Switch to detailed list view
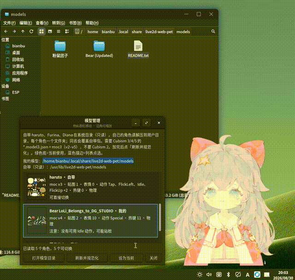Image resolution: width=295 pixels, height=280 pixels. pos(67,31)
